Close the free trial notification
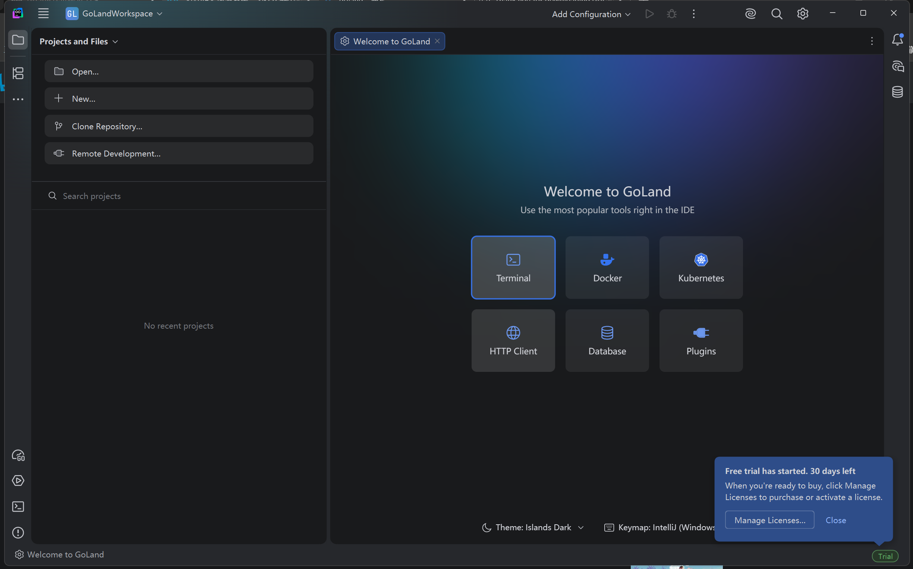This screenshot has width=913, height=569. pyautogui.click(x=836, y=520)
